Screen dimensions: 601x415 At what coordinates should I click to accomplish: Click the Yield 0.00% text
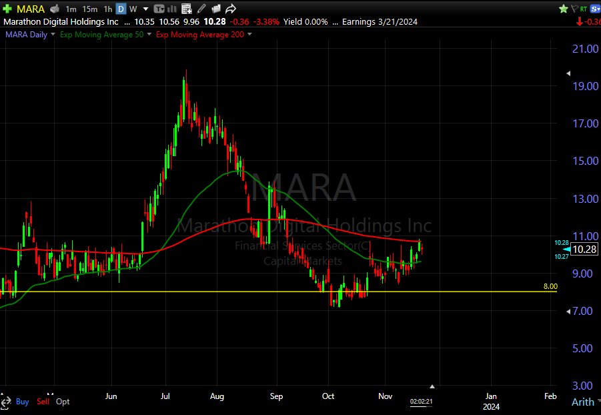click(306, 22)
